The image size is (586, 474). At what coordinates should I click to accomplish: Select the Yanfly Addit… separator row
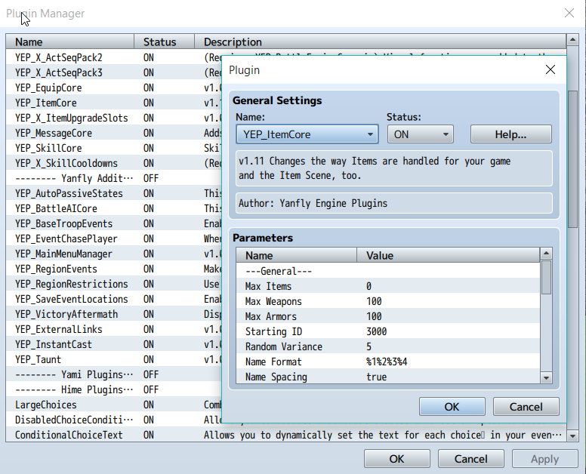click(x=113, y=178)
